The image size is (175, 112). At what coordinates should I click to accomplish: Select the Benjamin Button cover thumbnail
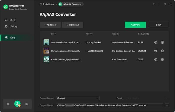click(x=46, y=51)
